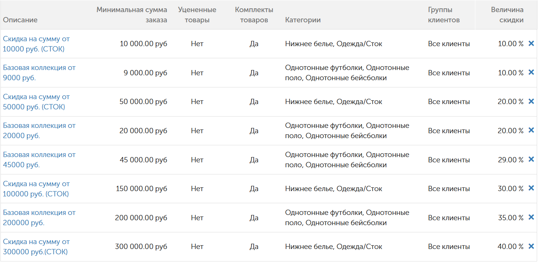The height and width of the screenshot is (263, 539).
Task: Click the 'Описание' column header
Action: click(x=20, y=20)
